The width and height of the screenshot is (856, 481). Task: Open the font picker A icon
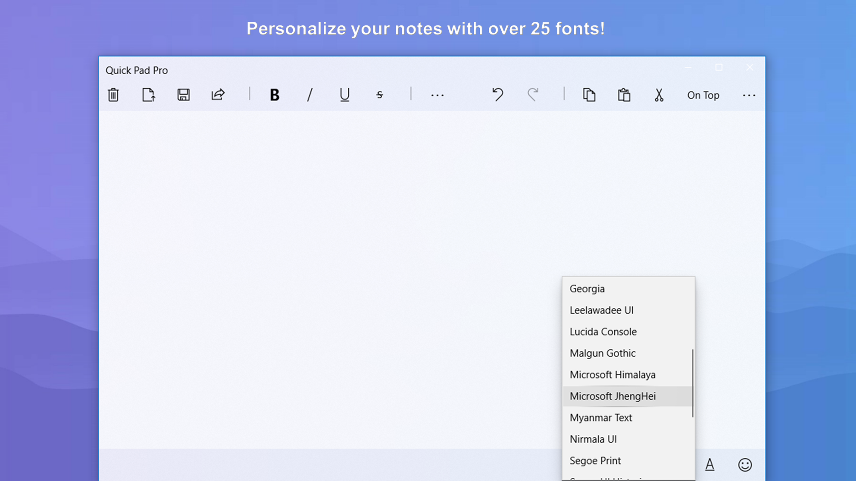(710, 465)
